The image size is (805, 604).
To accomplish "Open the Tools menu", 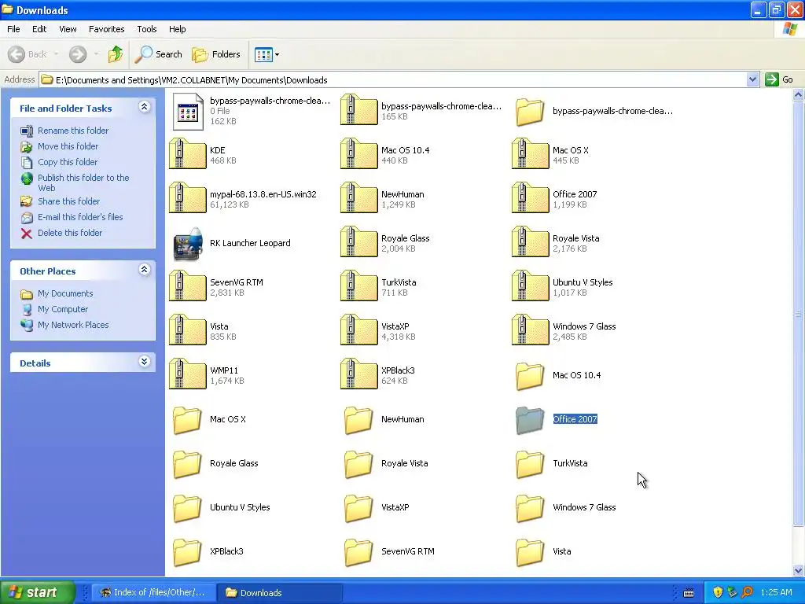I will [x=147, y=29].
